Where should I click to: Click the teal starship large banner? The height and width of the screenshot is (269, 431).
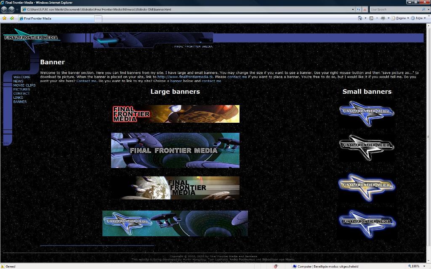click(175, 150)
